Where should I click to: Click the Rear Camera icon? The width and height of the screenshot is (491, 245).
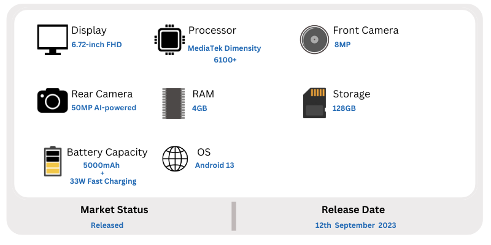[52, 100]
